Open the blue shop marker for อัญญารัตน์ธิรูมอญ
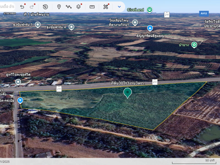The height and width of the screenshot is (165, 220). point(150,28)
